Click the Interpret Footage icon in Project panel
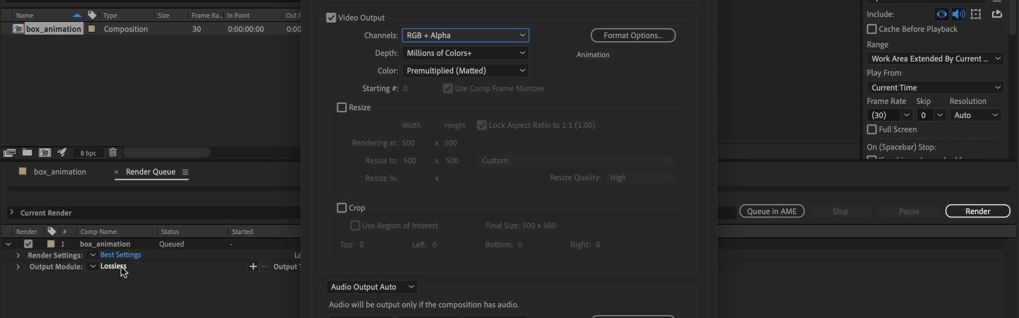The image size is (1019, 318). click(x=9, y=153)
